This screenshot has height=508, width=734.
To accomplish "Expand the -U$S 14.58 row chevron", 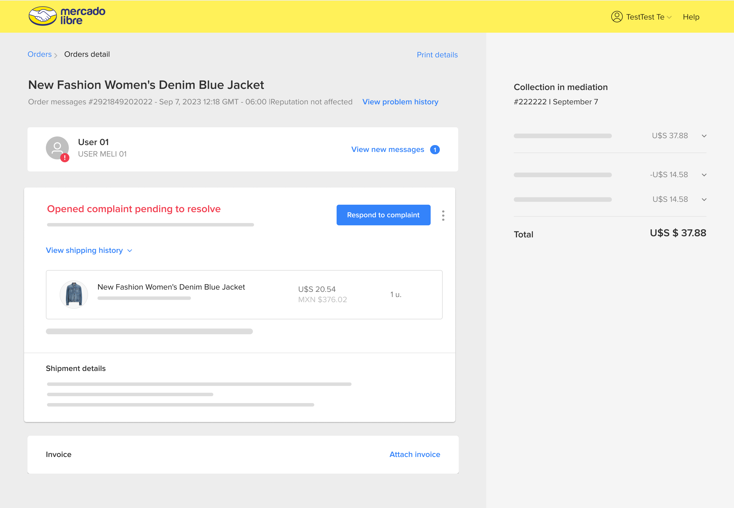I will click(x=704, y=175).
